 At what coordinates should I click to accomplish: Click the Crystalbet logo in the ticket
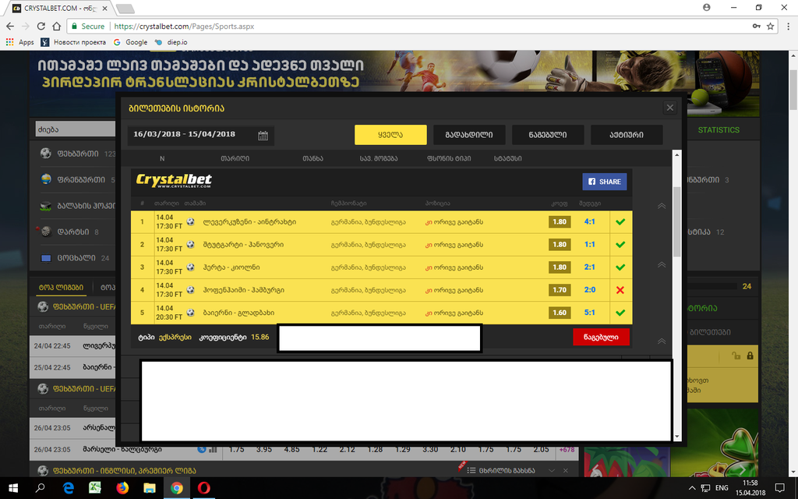pos(174,181)
